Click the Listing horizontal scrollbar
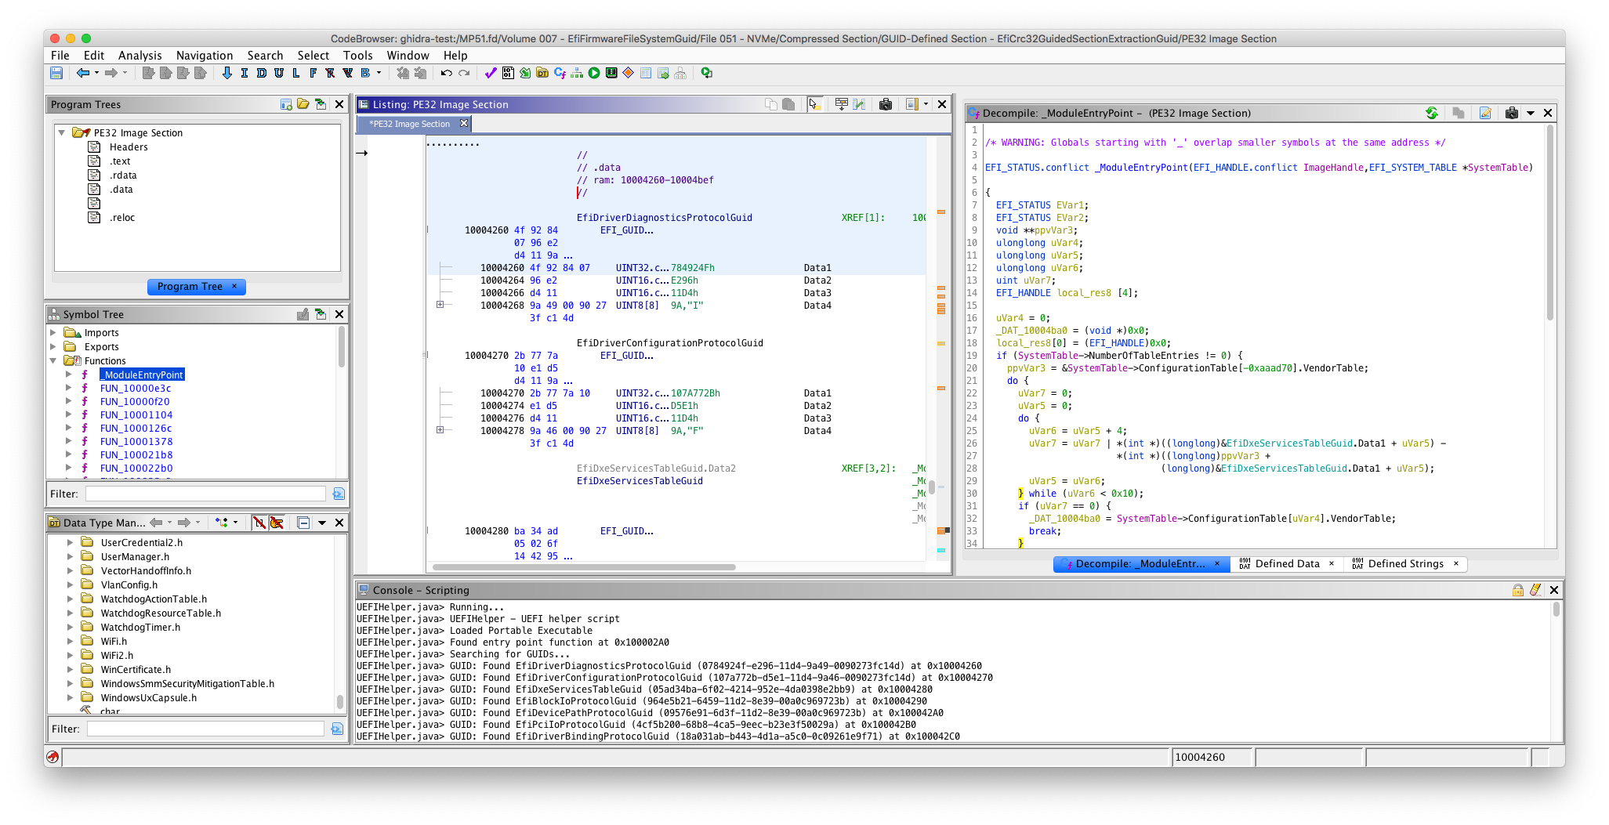The width and height of the screenshot is (1609, 825). tap(584, 567)
